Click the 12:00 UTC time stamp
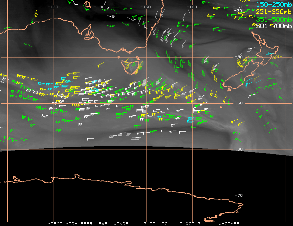293x226 pixels. click(154, 224)
